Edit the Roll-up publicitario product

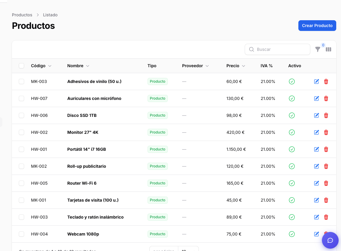click(x=317, y=166)
